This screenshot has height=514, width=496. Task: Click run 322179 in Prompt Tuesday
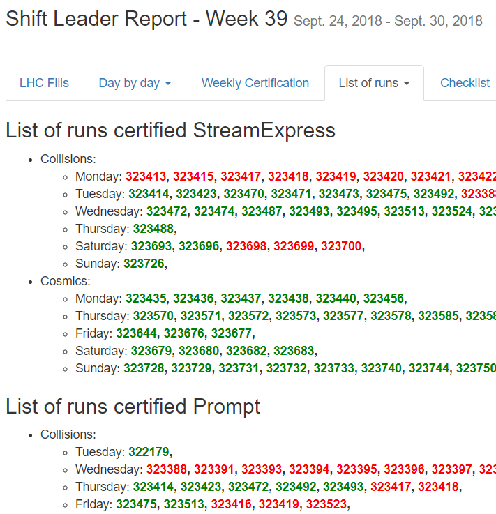pyautogui.click(x=149, y=452)
